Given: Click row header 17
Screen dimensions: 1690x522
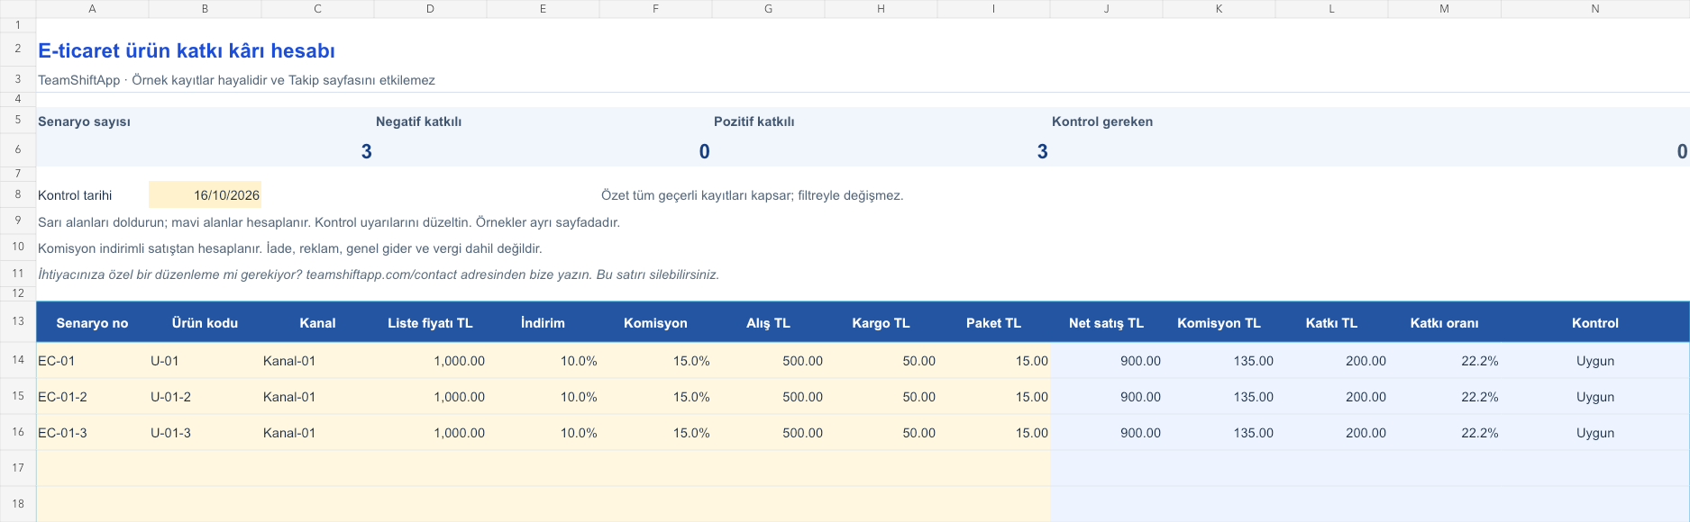Looking at the screenshot, I should [x=18, y=468].
